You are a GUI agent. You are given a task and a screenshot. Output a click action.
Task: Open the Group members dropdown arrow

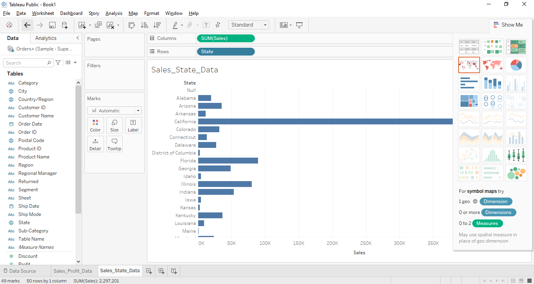pos(197,25)
